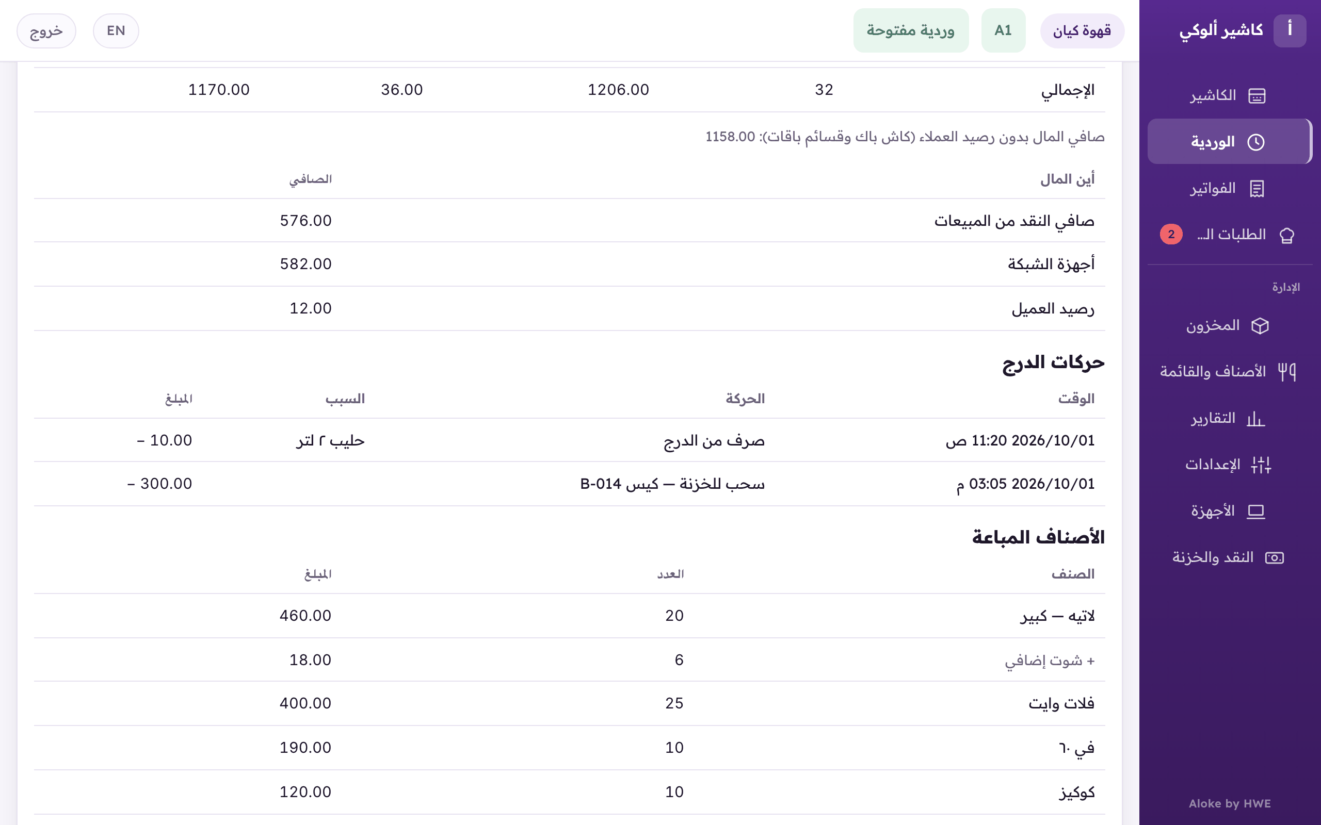
Task: Select the + شوت إضافي modifier row
Action: [569, 660]
